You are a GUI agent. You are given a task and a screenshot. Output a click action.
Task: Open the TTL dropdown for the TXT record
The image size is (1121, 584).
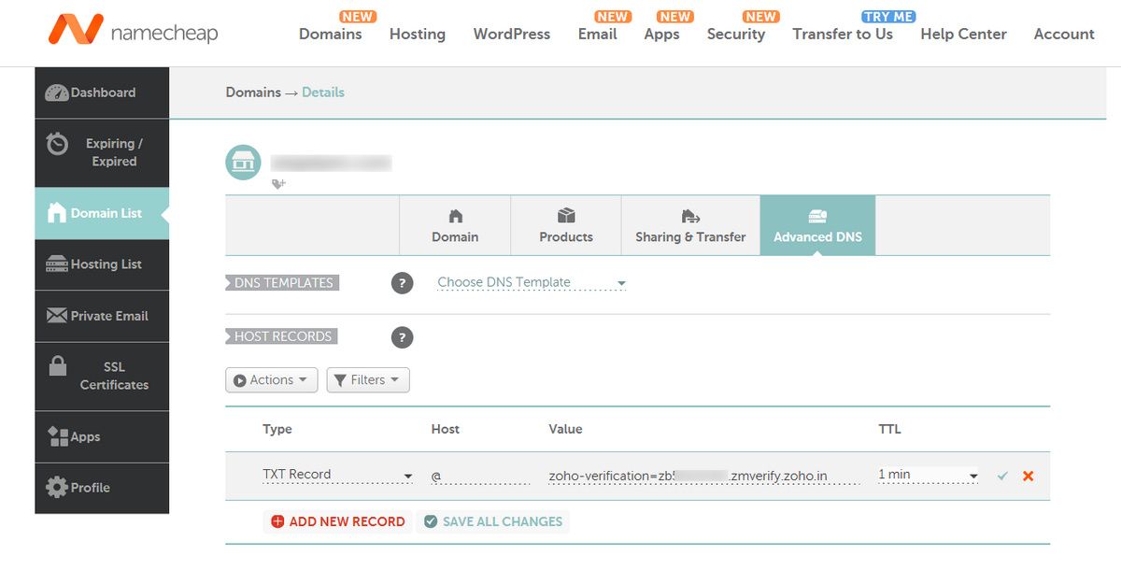(927, 475)
